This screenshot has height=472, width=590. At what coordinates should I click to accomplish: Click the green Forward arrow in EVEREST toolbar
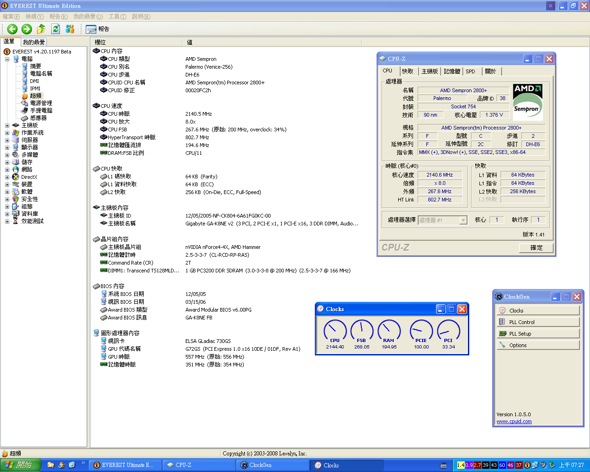pos(27,29)
